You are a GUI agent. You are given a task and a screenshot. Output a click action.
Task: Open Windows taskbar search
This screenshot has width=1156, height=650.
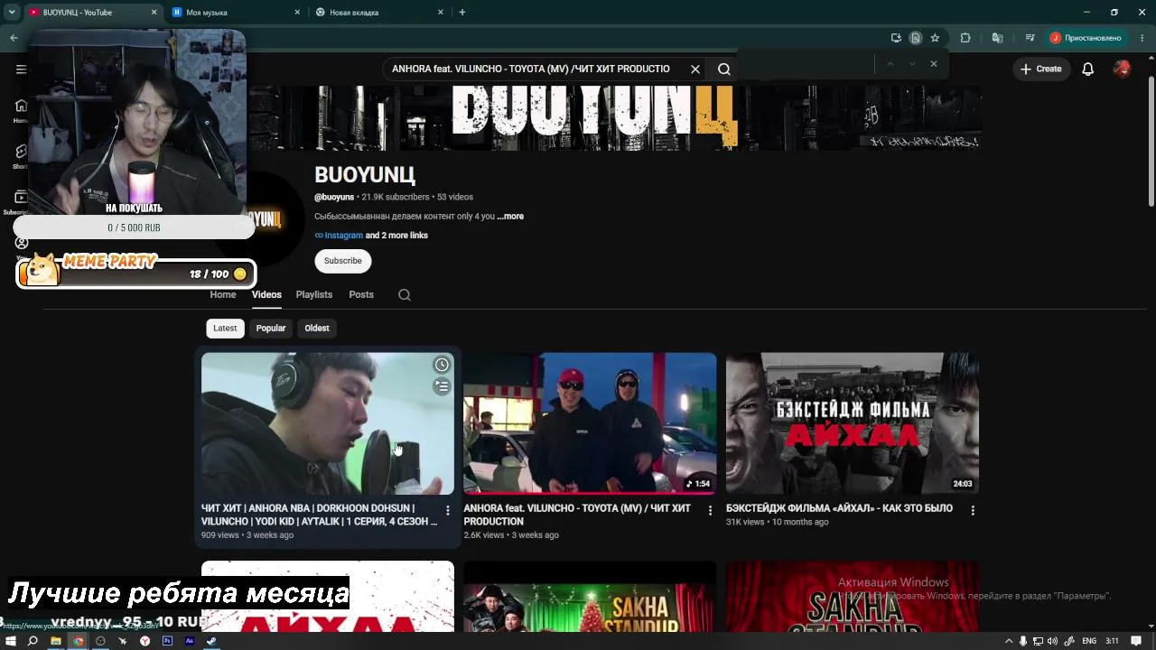click(x=33, y=641)
